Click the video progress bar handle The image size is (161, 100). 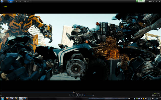[74, 92]
